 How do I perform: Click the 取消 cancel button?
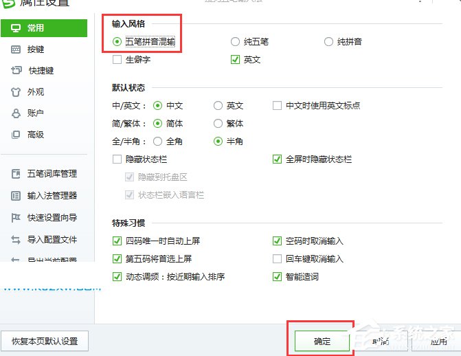click(x=381, y=342)
